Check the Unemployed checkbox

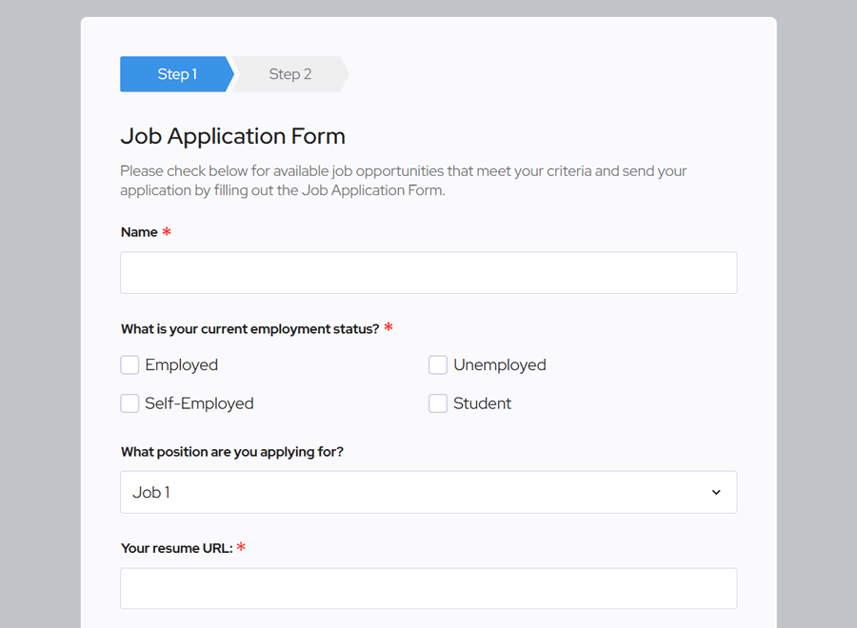point(438,365)
